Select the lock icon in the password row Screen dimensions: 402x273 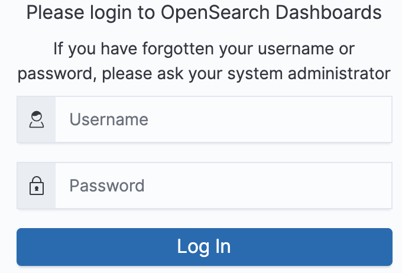[37, 186]
